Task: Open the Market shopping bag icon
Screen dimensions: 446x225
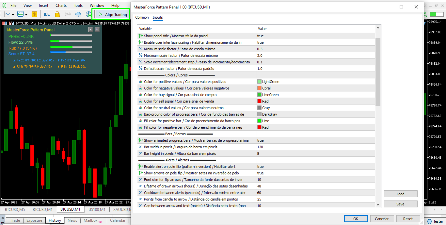Action: click(x=57, y=14)
